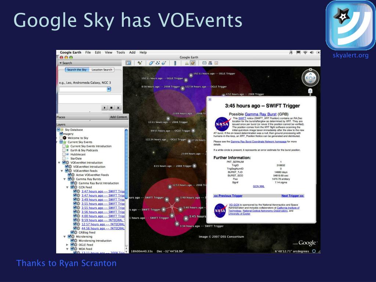Click the skyalert.org logo icon
Image resolution: width=376 pixels, height=282 pixels.
[351, 25]
